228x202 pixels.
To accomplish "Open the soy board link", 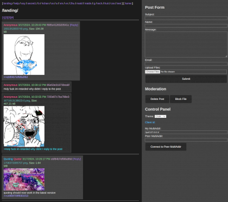I will (23, 3).
